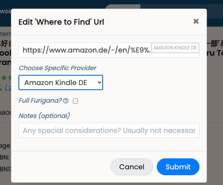This screenshot has height=185, width=223.
Task: Close the Edit 'Where to Find' Url dialog
Action: coord(196,22)
